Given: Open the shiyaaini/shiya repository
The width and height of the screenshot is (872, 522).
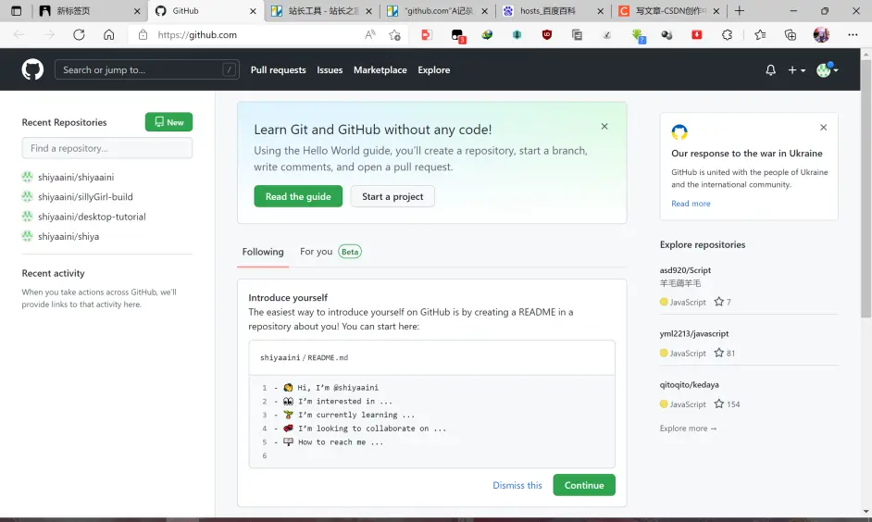Looking at the screenshot, I should (x=69, y=236).
